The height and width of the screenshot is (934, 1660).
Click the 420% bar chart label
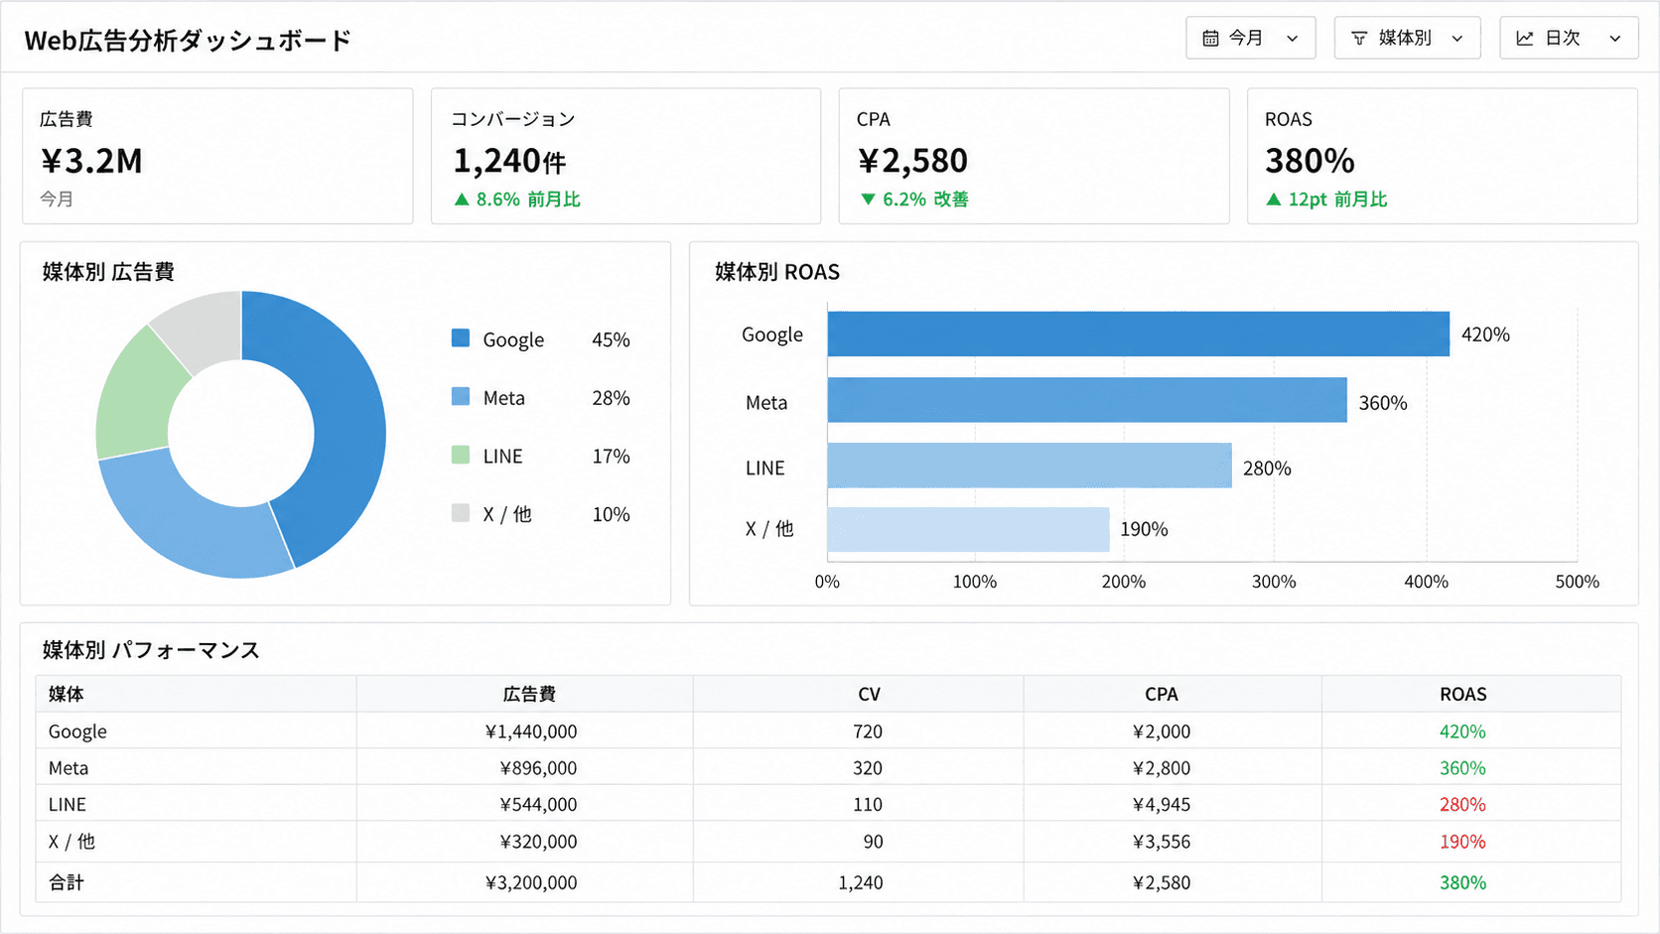tap(1485, 334)
